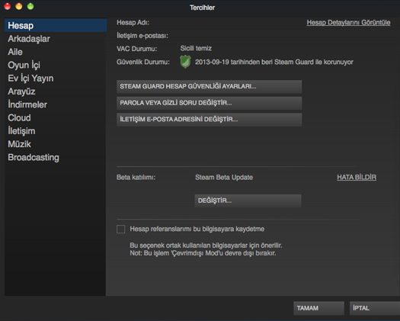This screenshot has height=321, width=400.
Task: Select the Aile category in sidebar
Action: (15, 52)
